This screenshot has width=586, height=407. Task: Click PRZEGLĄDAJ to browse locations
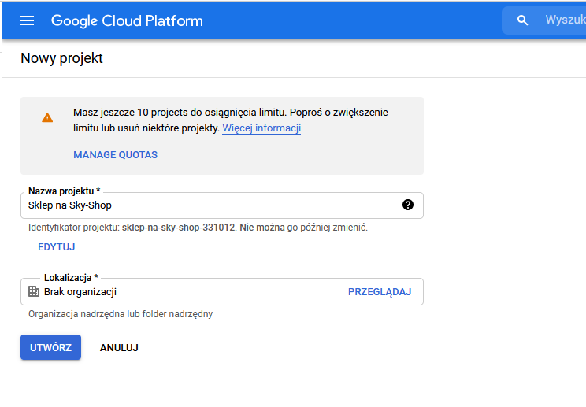380,292
